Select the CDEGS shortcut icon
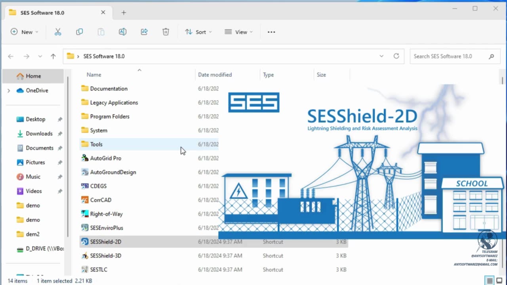This screenshot has height=285, width=507. (85, 186)
